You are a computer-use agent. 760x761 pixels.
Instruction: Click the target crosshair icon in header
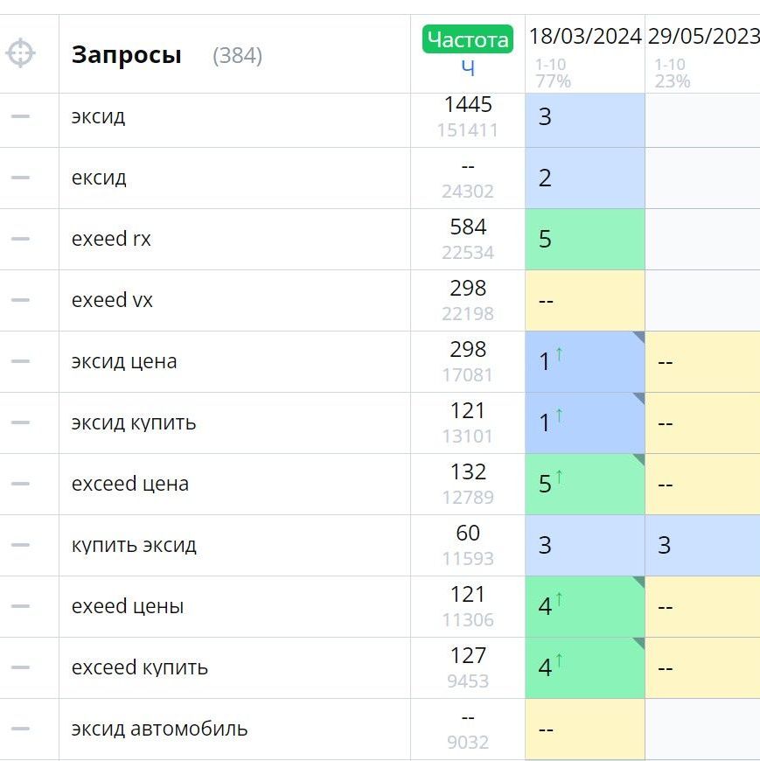click(20, 52)
